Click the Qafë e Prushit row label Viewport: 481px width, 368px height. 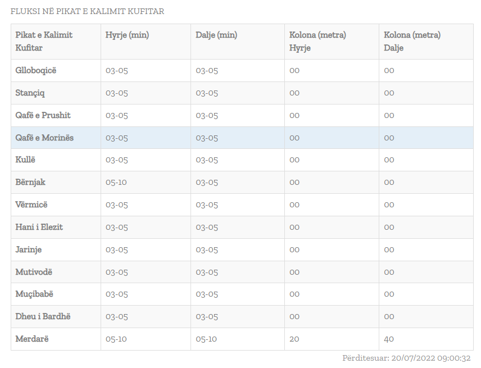(43, 115)
